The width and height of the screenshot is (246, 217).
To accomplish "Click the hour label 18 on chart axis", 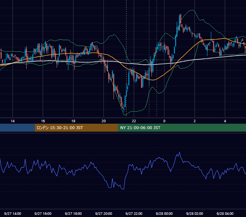I will point(73,121).
